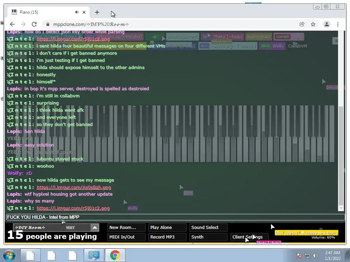350x262 pixels.
Task: Select the Piano (15) tab
Action: (x=48, y=12)
